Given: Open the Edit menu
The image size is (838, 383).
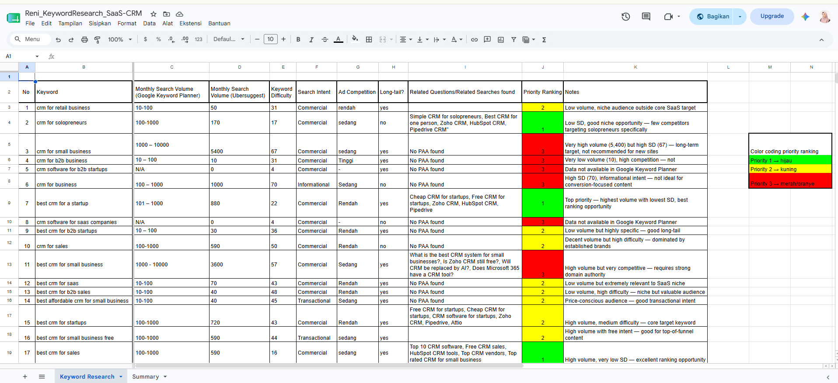Looking at the screenshot, I should click(x=46, y=24).
